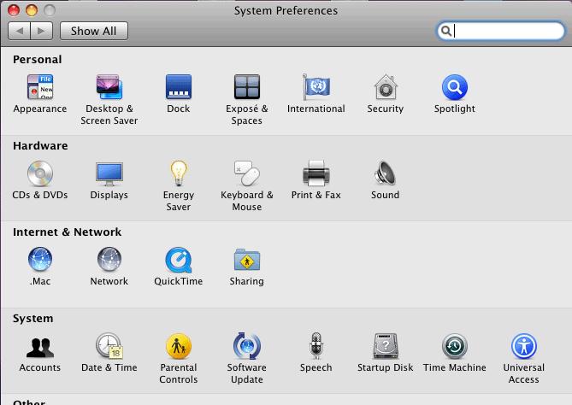Click the Hardware section heading
The height and width of the screenshot is (405, 572).
[40, 146]
